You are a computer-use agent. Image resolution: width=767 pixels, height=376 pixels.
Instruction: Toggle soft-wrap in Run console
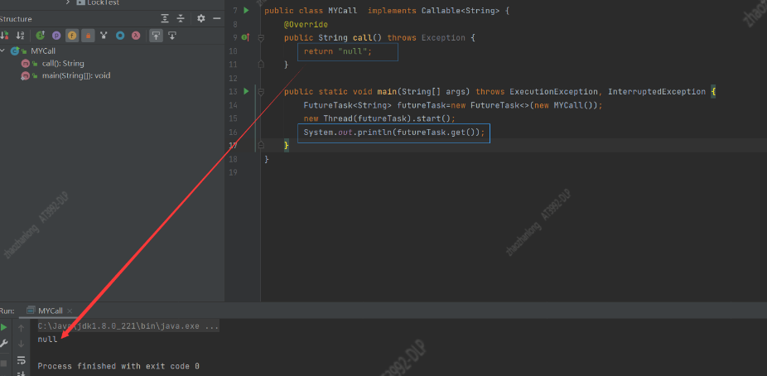coord(21,361)
